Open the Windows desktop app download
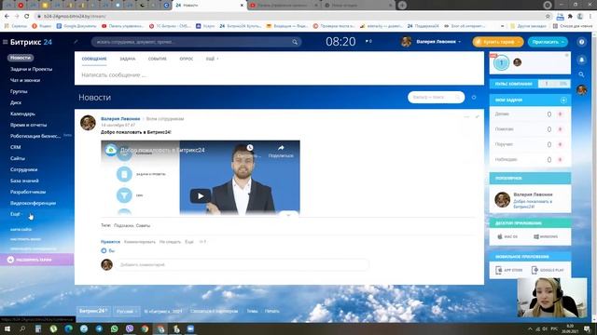 [x=546, y=236]
